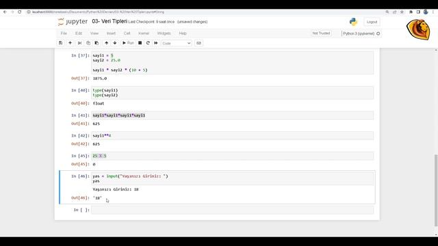Cut selected cells with the scissors icon

pyautogui.click(x=80, y=43)
